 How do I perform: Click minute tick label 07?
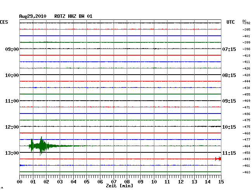pyautogui.click(x=114, y=182)
